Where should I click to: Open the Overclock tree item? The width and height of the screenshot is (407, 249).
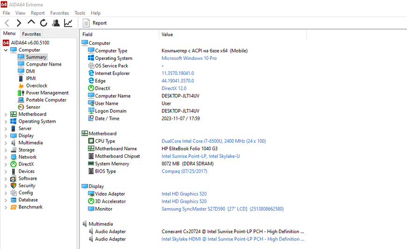point(36,86)
